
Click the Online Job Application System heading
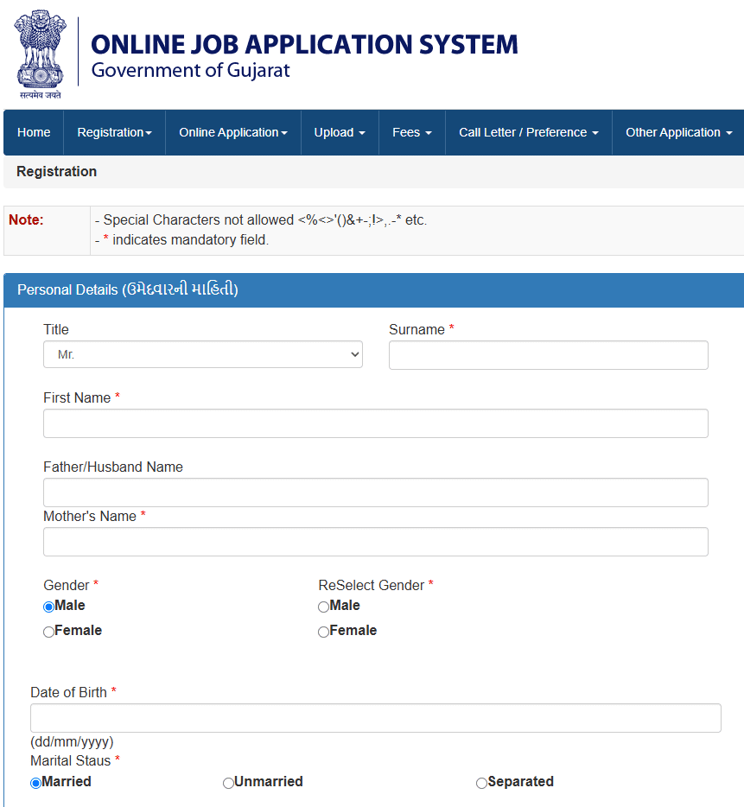point(304,44)
